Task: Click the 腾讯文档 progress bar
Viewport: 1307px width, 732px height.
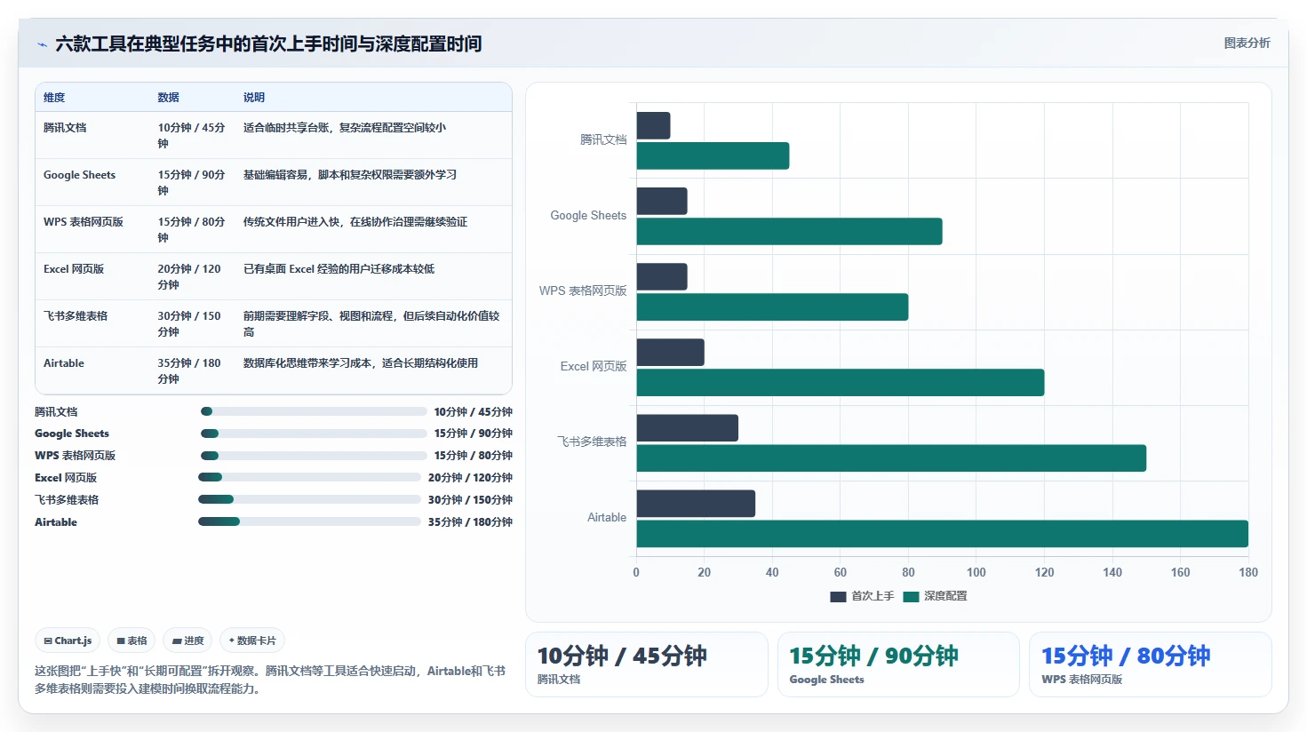Action: click(314, 411)
